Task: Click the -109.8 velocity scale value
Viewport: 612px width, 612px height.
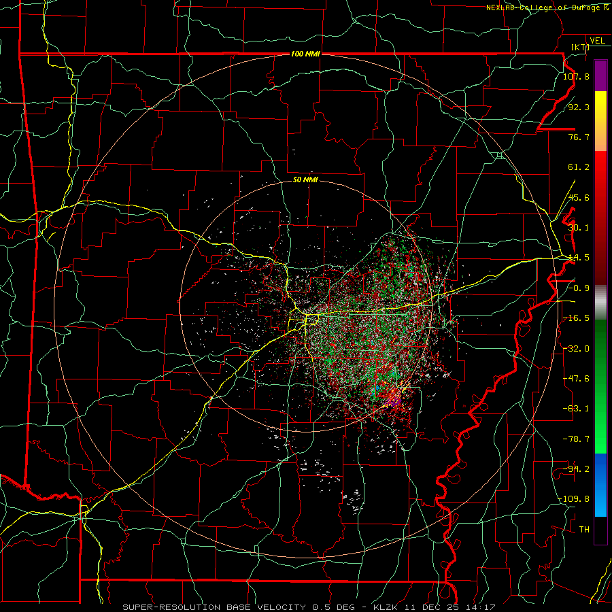Action: click(x=574, y=499)
